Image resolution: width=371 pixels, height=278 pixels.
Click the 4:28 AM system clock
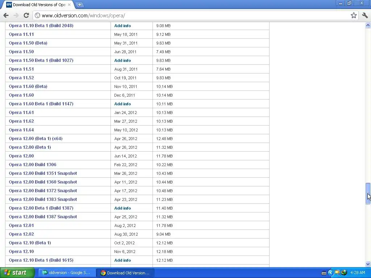[358, 273]
